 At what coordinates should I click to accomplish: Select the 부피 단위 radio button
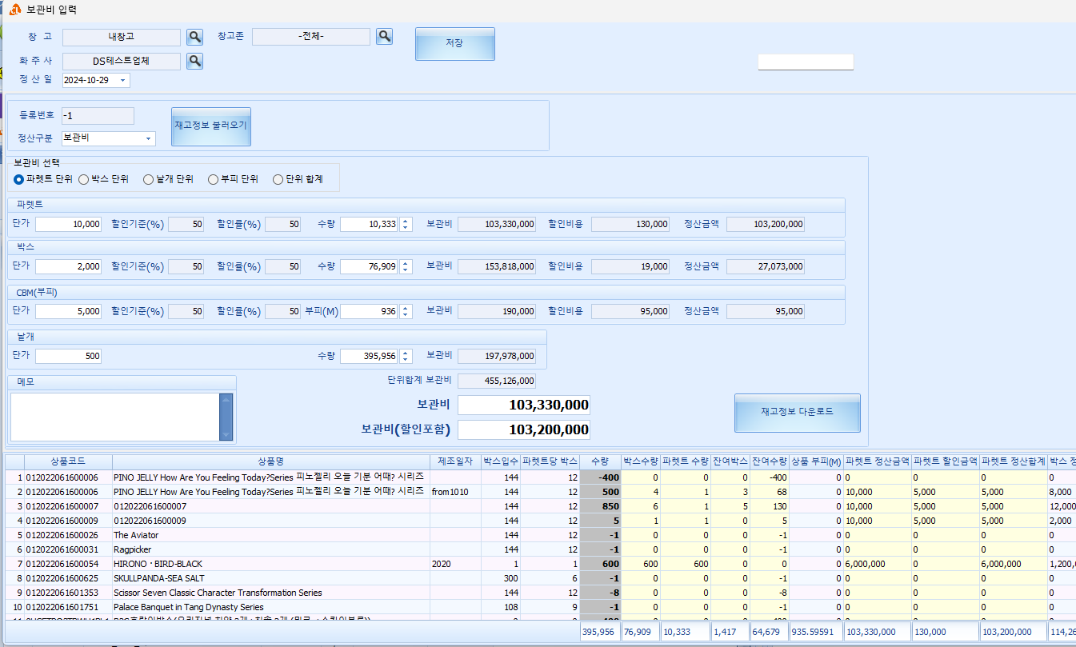pos(213,179)
